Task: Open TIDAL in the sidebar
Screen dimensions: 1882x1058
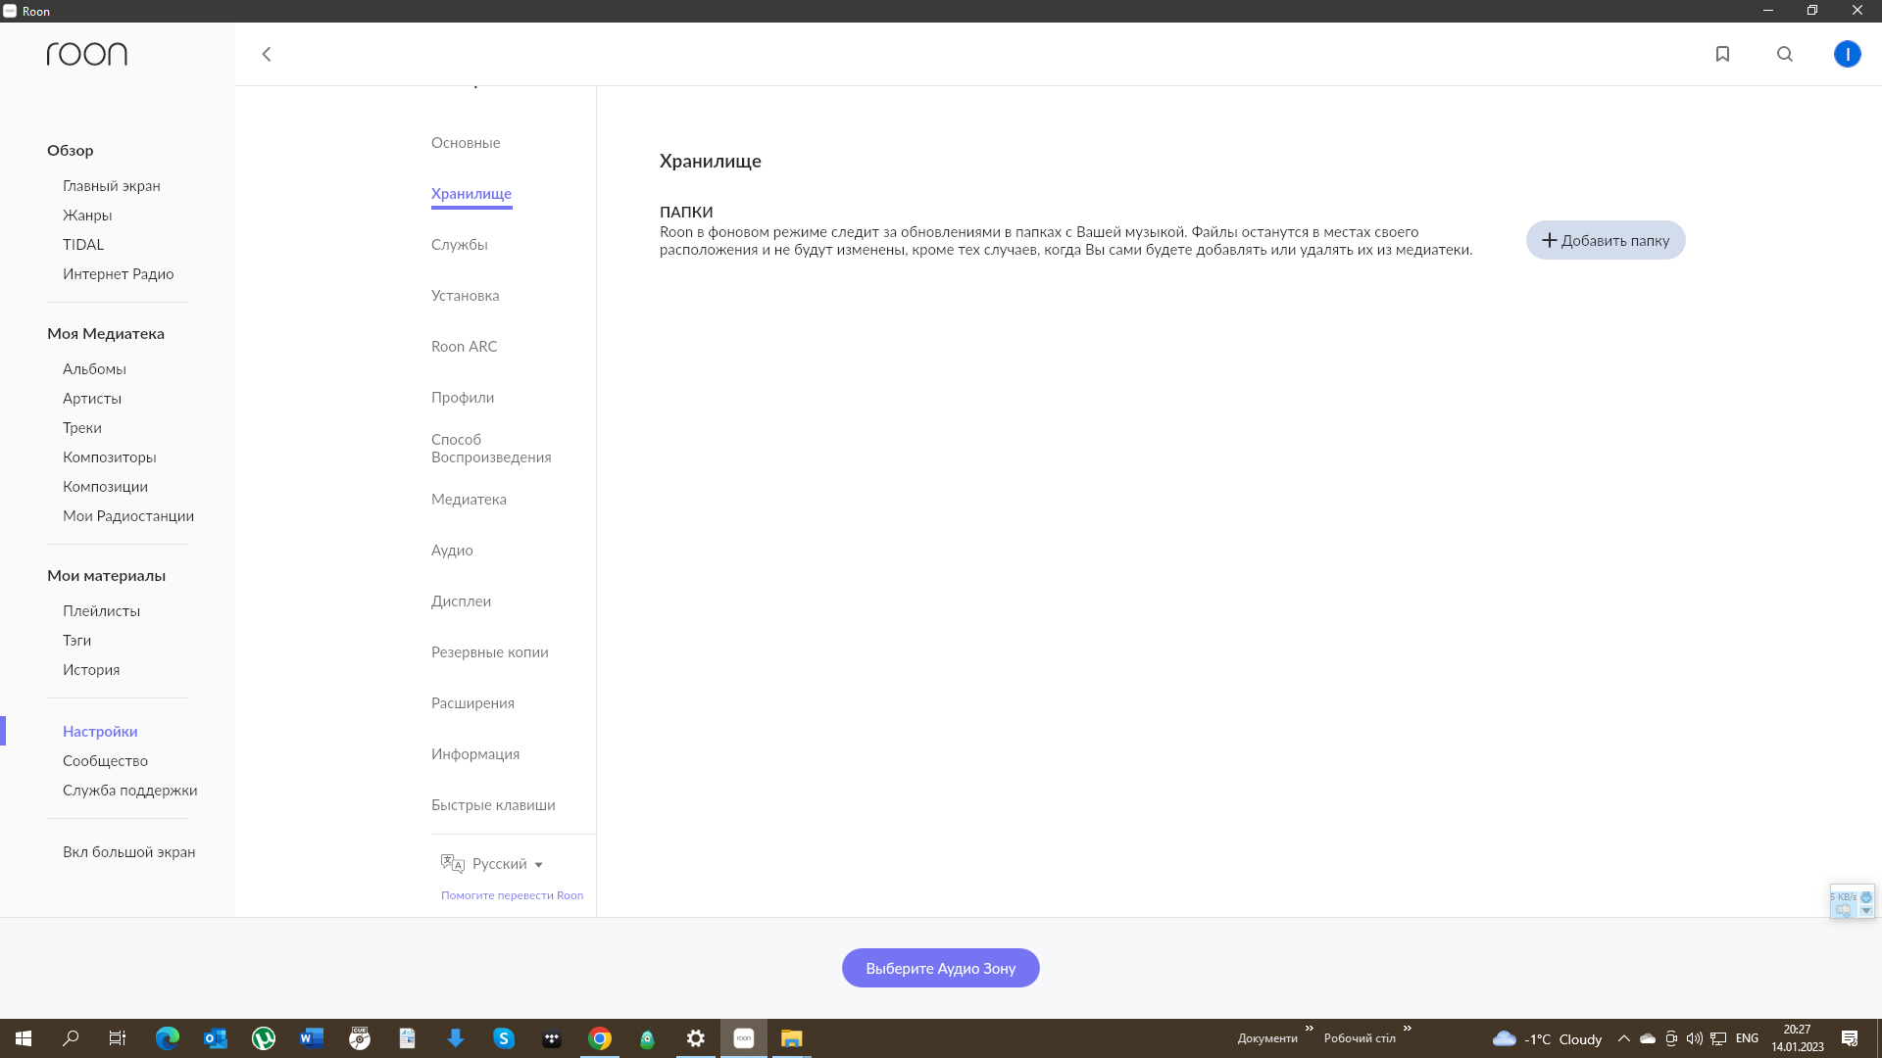Action: [x=83, y=244]
